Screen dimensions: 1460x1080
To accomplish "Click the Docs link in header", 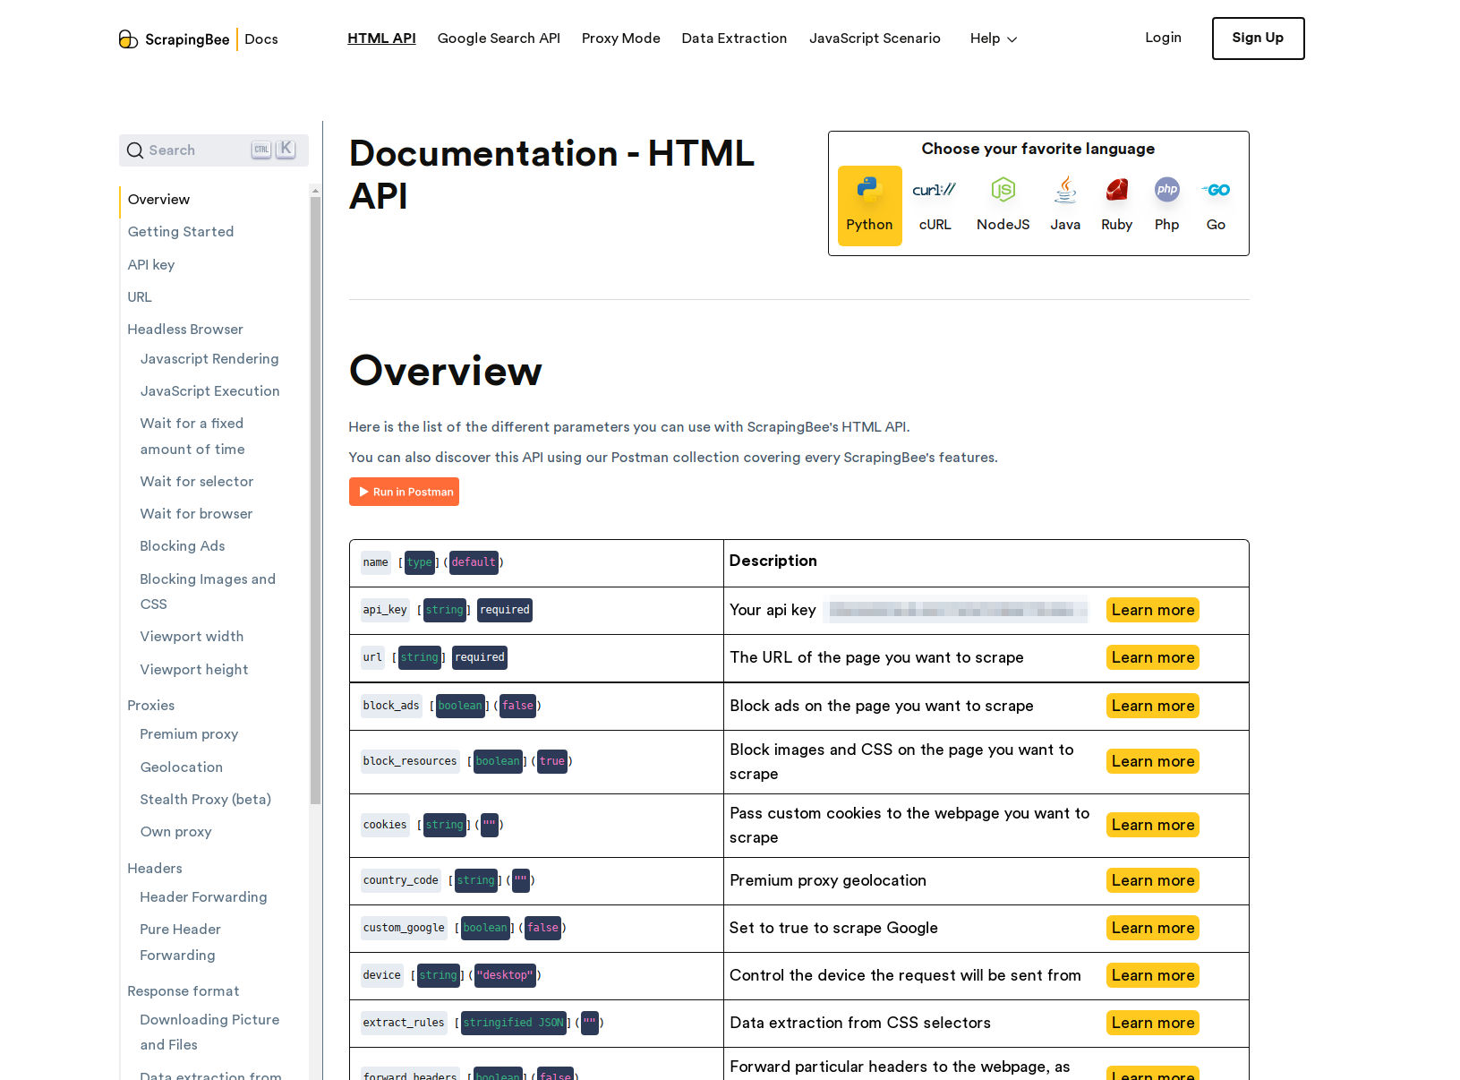I will pos(261,39).
